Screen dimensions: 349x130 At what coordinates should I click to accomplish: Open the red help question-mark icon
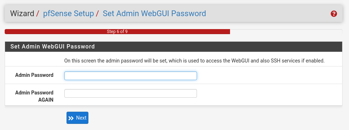click(334, 14)
